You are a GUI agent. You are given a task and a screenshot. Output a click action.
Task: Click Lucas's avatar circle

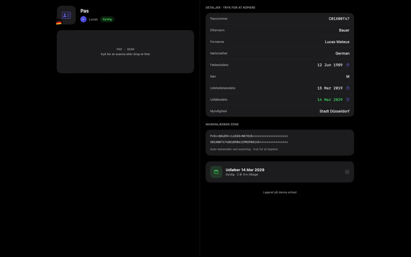pos(83,19)
